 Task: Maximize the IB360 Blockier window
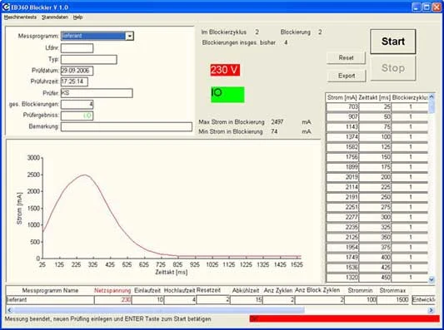pos(427,7)
